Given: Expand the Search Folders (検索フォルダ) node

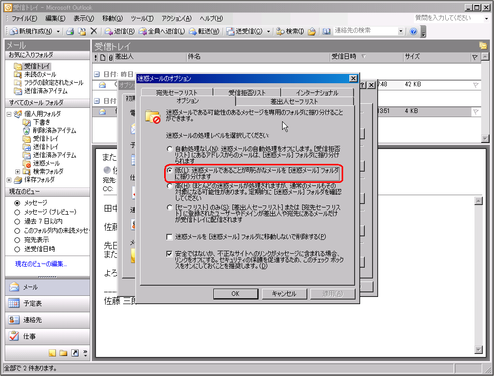Looking at the screenshot, I should (x=17, y=172).
